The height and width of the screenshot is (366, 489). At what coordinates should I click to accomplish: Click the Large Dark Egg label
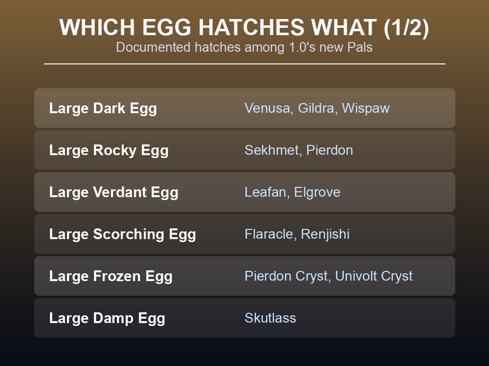103,108
